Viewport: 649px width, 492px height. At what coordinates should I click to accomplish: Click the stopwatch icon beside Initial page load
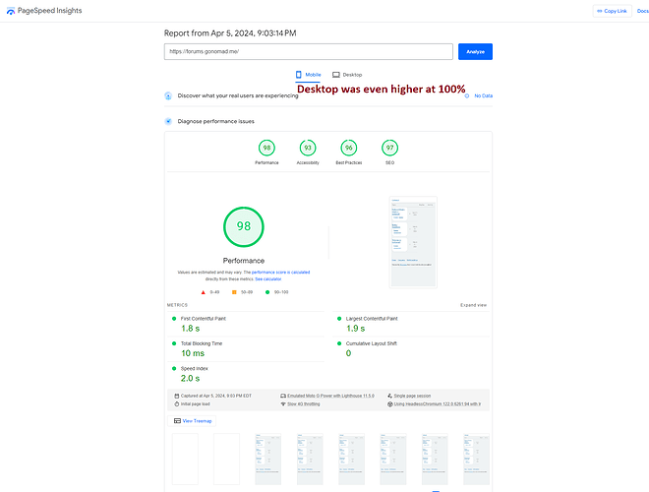(177, 403)
